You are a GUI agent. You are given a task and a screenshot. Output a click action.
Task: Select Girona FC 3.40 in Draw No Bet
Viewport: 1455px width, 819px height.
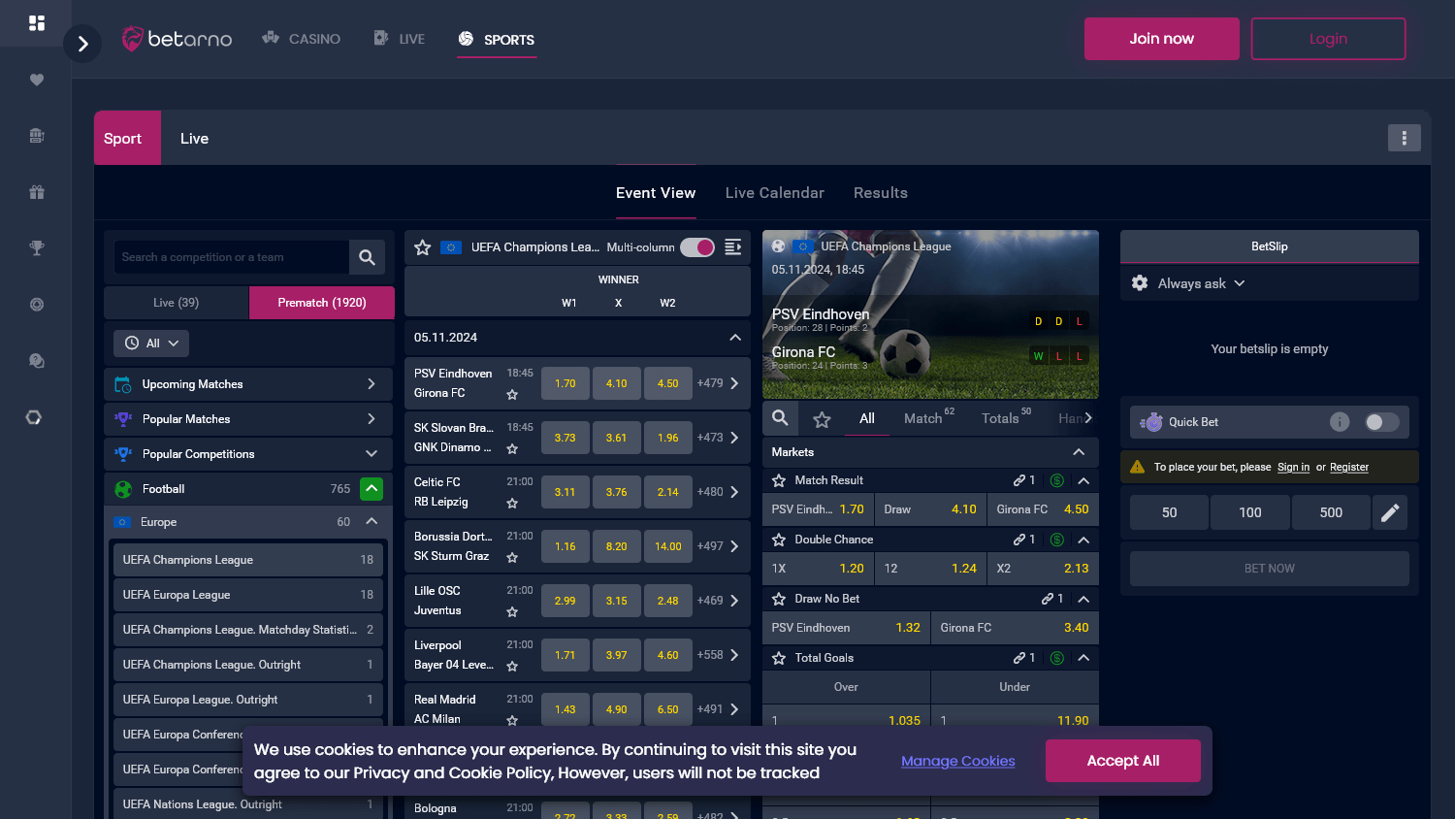1015,628
